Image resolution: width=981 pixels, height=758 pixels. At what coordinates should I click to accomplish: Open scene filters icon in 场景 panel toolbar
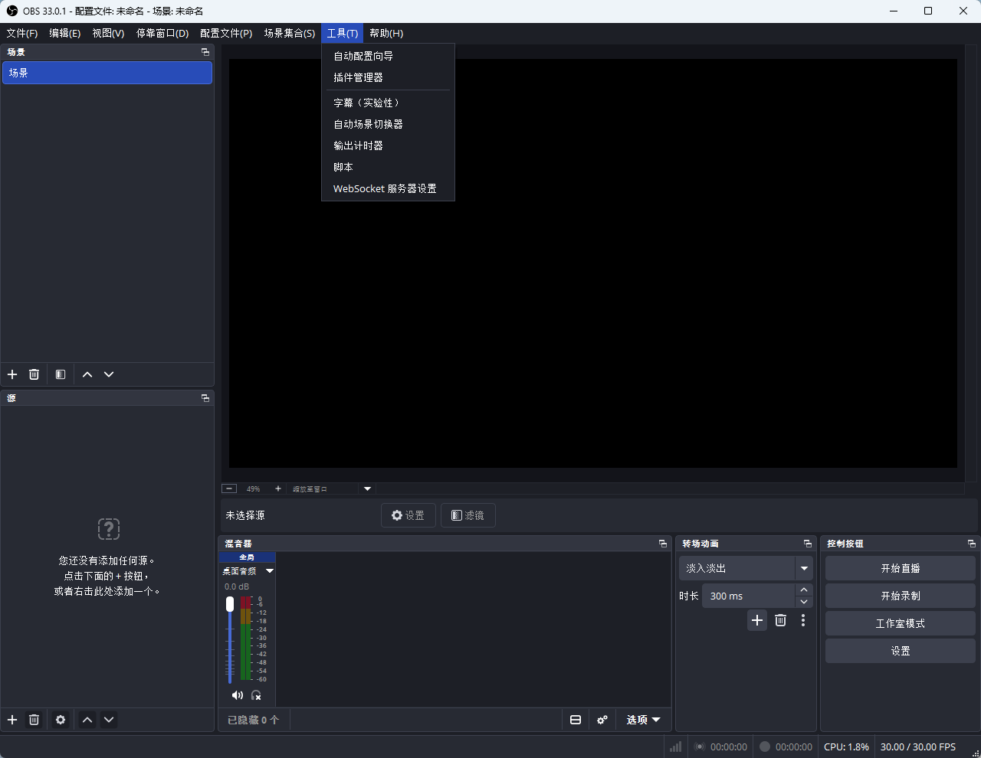point(61,374)
